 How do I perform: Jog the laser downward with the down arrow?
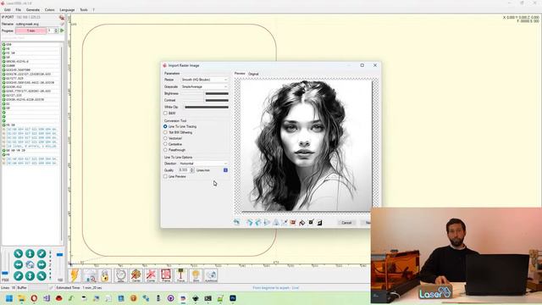point(30,276)
